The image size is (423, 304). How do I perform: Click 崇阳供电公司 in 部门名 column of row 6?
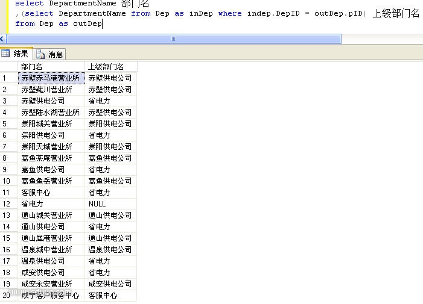(51, 135)
